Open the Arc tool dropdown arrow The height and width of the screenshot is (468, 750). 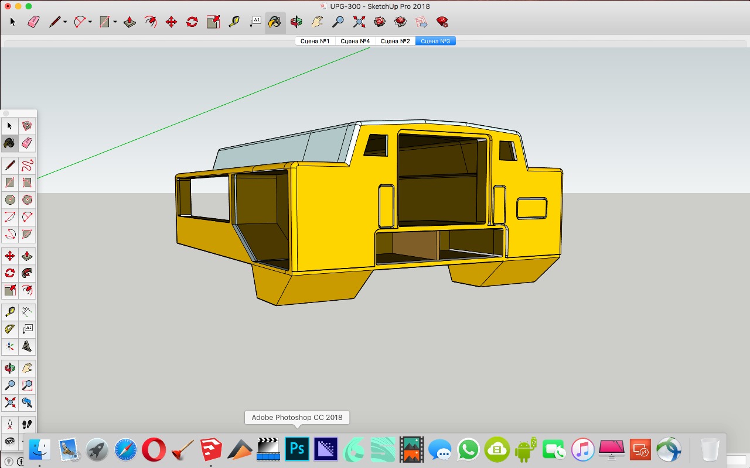click(x=90, y=22)
